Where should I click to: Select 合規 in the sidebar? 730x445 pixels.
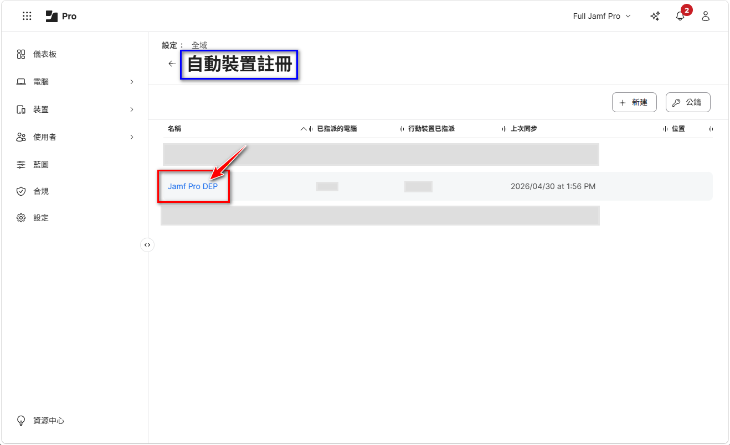(41, 191)
